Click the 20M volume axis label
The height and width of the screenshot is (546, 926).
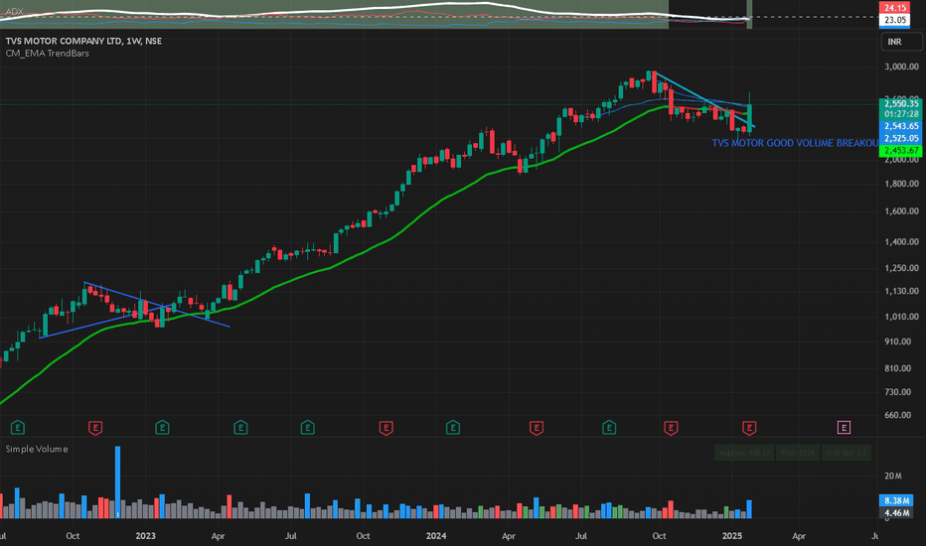tap(893, 476)
